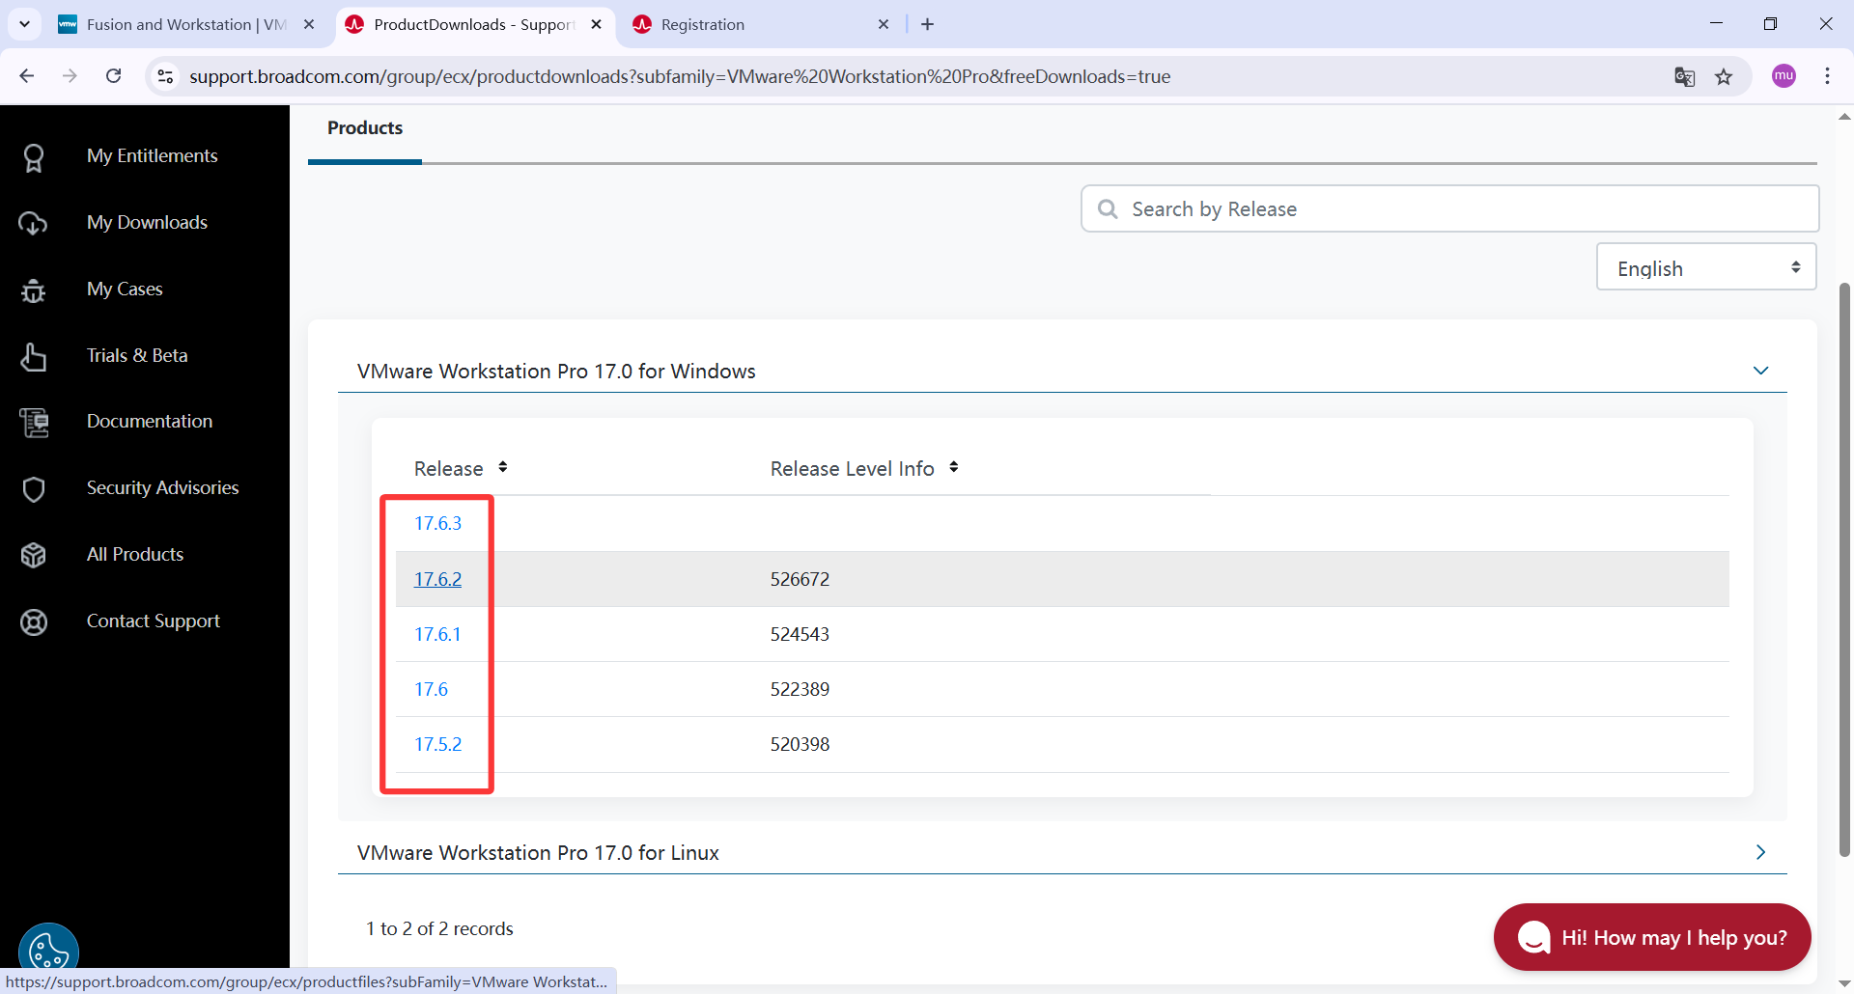
Task: Sort by Release Level Info arrows
Action: [954, 467]
